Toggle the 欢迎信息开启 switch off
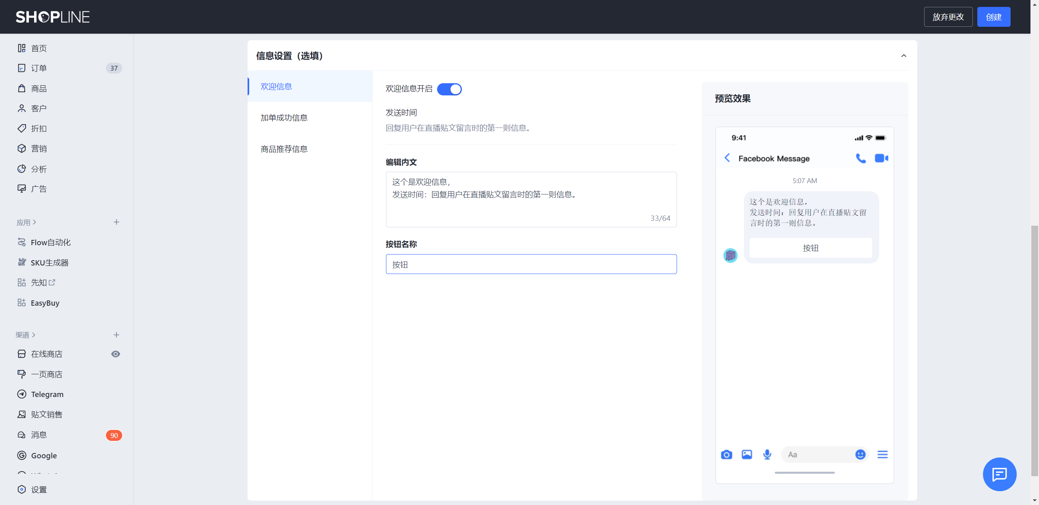Image resolution: width=1039 pixels, height=505 pixels. (449, 89)
